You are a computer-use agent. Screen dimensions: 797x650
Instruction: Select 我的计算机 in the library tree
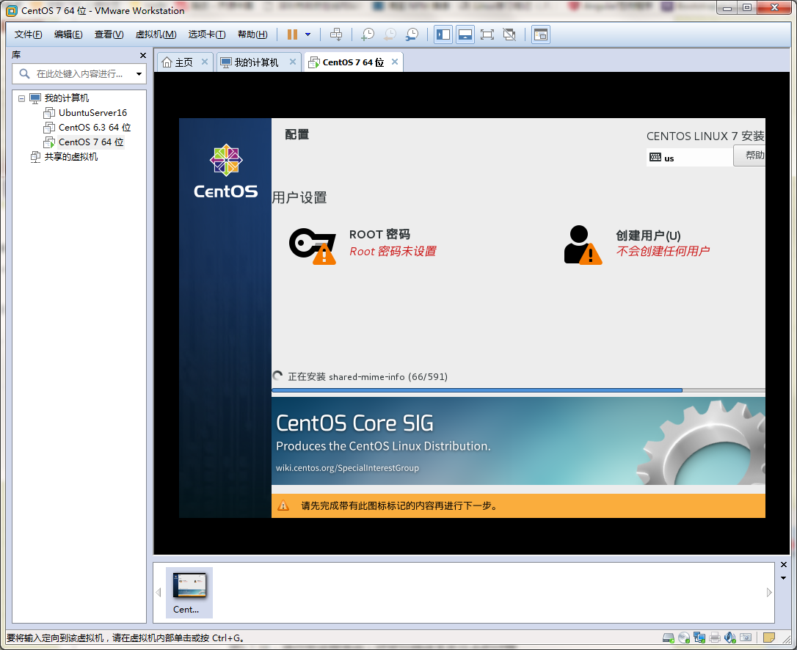click(67, 98)
